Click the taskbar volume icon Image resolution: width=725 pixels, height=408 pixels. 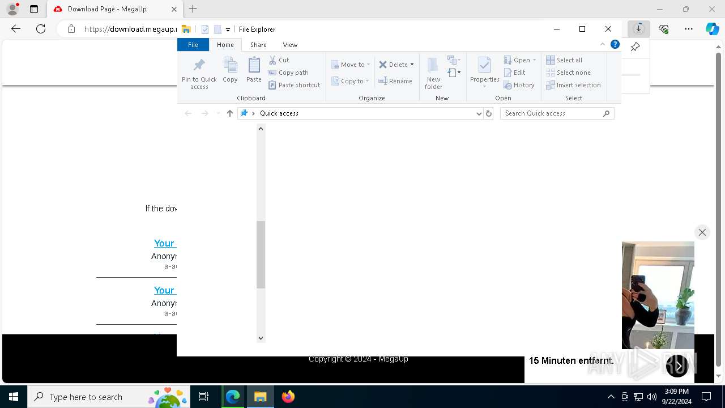[x=651, y=397]
